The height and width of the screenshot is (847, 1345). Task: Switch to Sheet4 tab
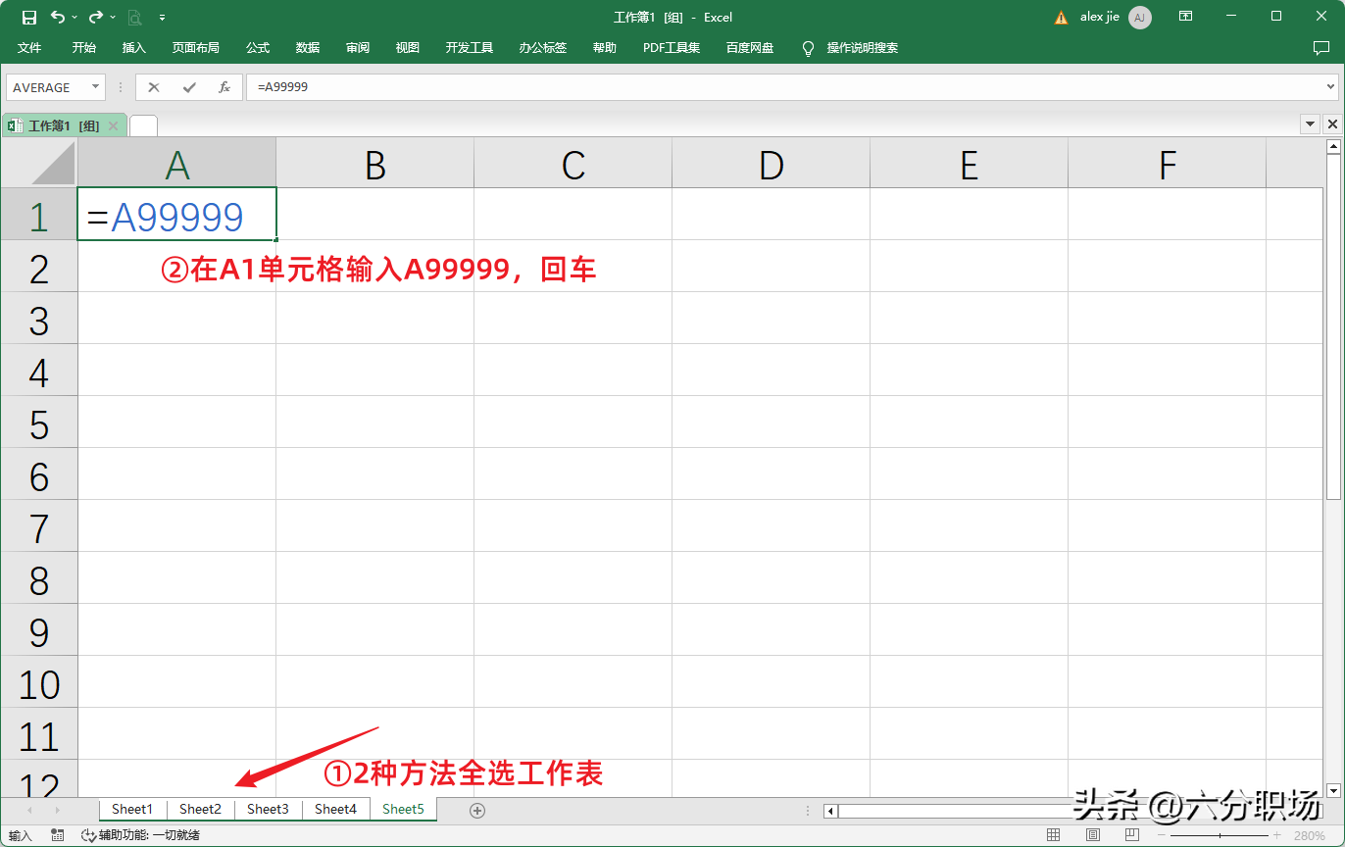[x=335, y=810]
